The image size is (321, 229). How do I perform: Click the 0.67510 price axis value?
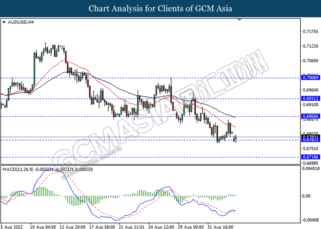(x=310, y=148)
